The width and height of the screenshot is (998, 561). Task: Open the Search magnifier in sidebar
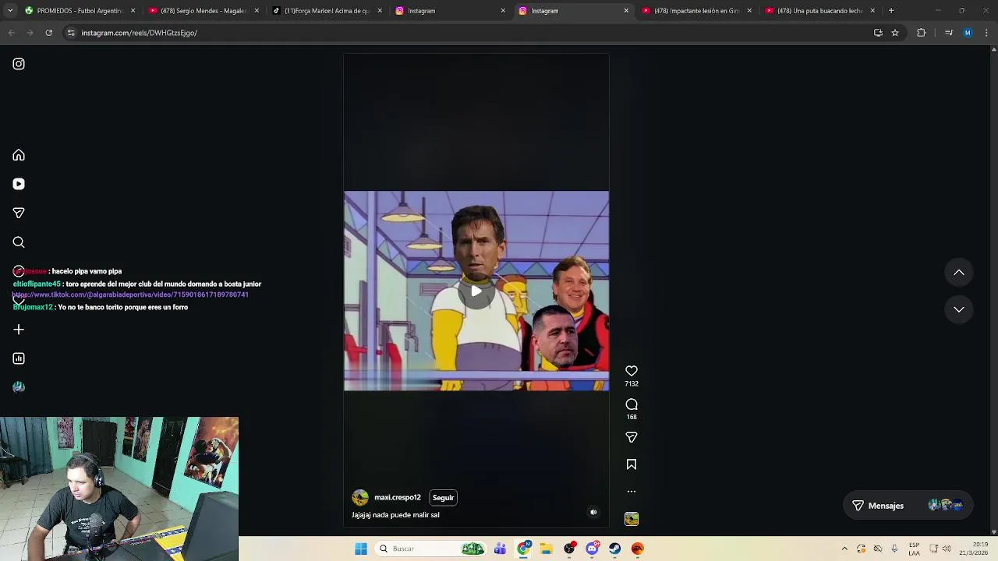[19, 242]
